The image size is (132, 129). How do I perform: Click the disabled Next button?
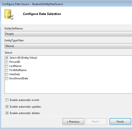(96, 121)
